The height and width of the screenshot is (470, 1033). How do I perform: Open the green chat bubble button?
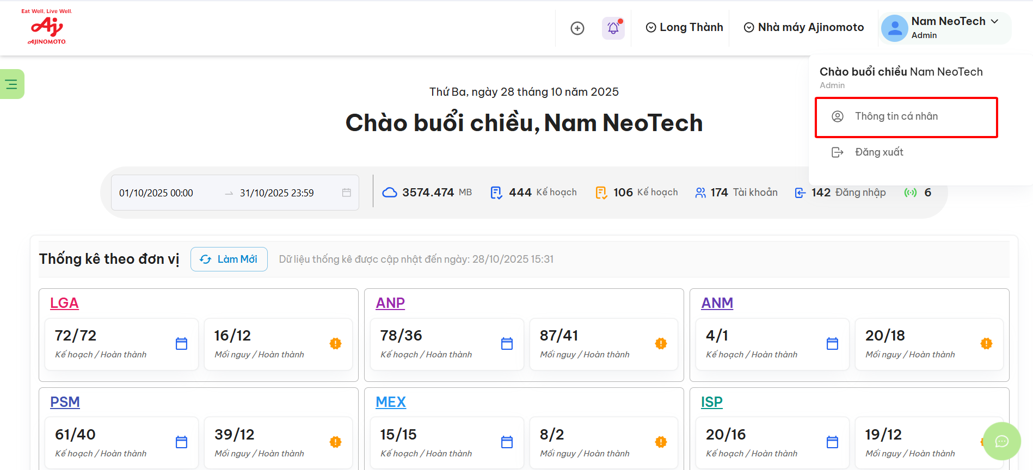[1001, 441]
